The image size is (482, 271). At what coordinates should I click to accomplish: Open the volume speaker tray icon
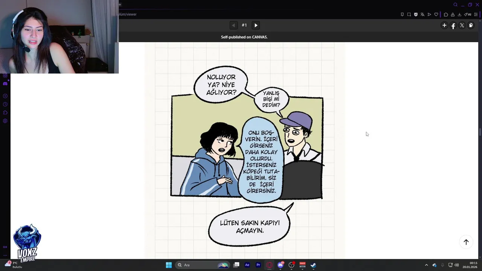tap(457, 265)
